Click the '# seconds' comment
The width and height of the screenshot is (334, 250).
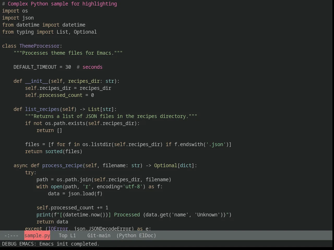pyautogui.click(x=90, y=67)
